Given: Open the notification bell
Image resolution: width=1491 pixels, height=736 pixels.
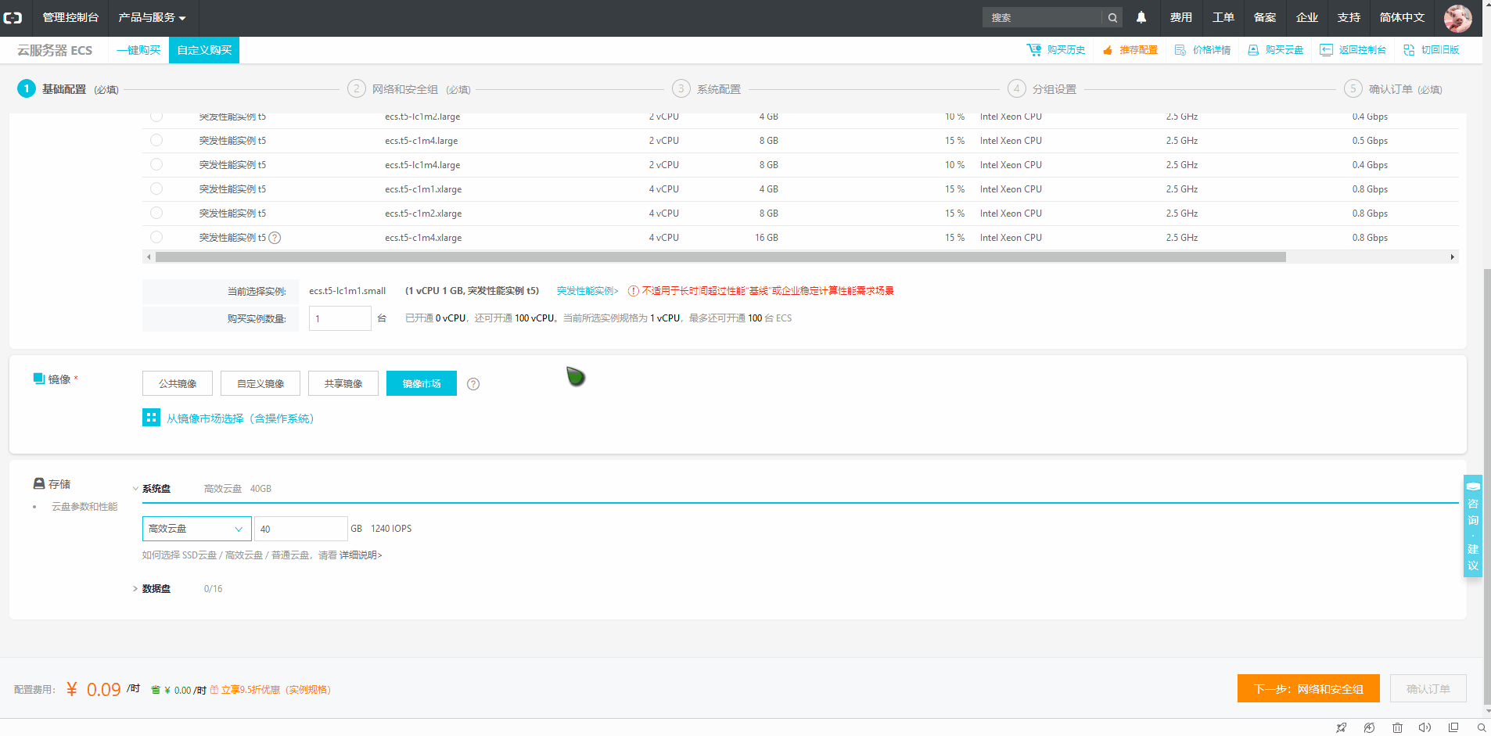Looking at the screenshot, I should 1141,17.
